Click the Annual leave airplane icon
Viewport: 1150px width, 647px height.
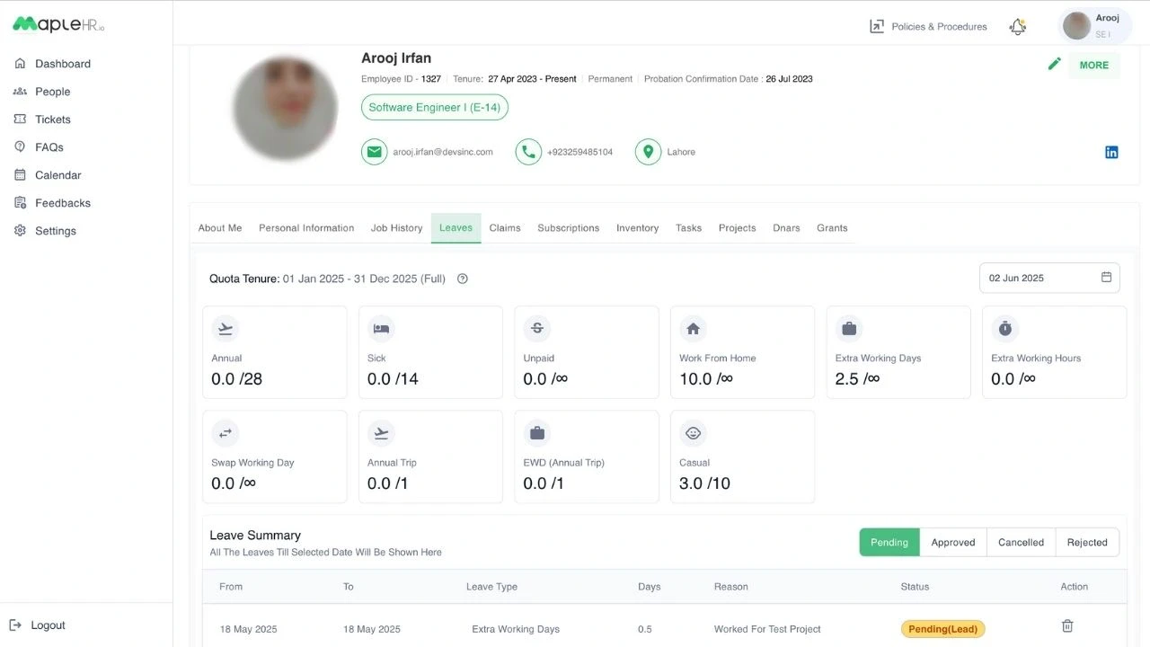(226, 329)
